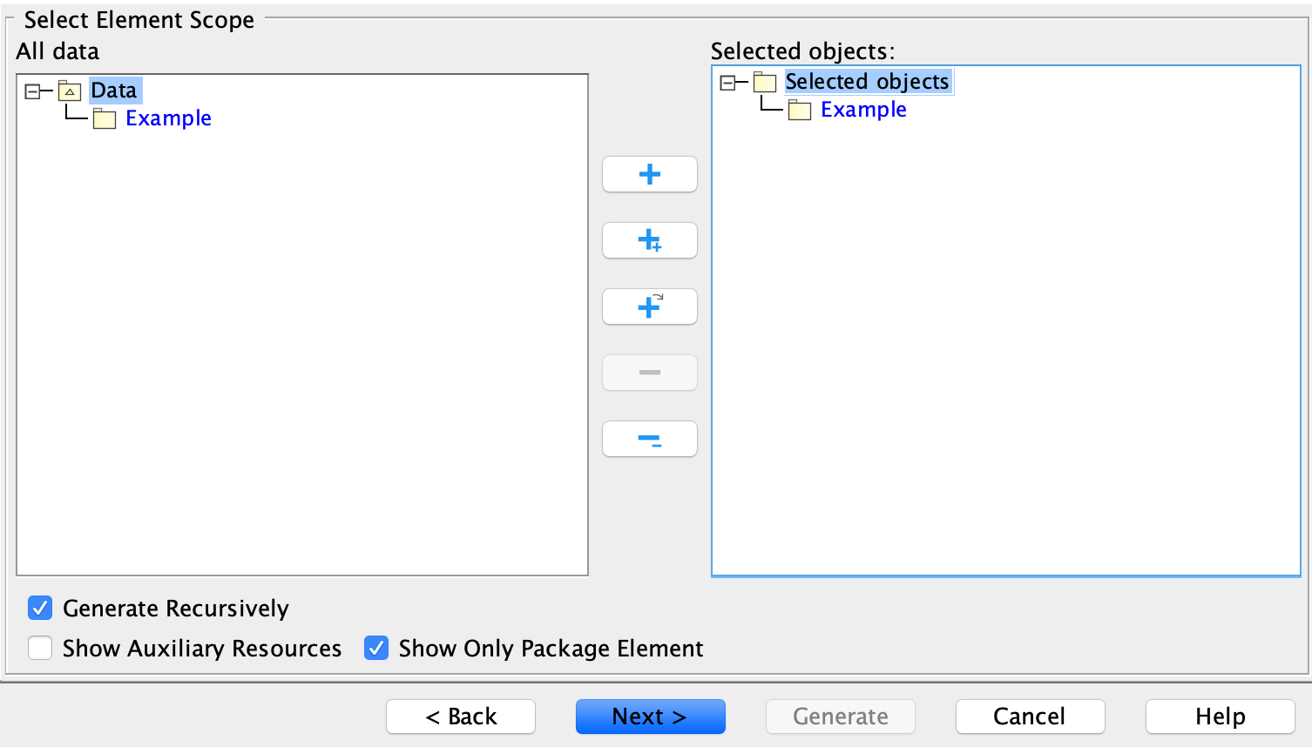This screenshot has height=747, width=1312.
Task: Collapse the Selected objects tree node
Action: 727,81
